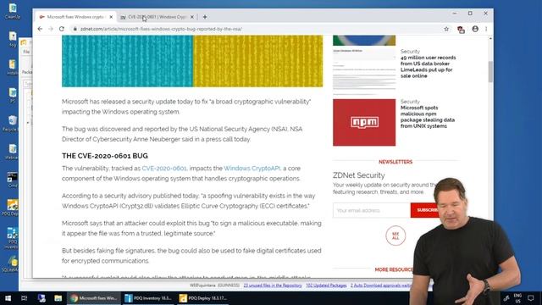
Task: Click the 'Your email address' field
Action: click(x=372, y=210)
